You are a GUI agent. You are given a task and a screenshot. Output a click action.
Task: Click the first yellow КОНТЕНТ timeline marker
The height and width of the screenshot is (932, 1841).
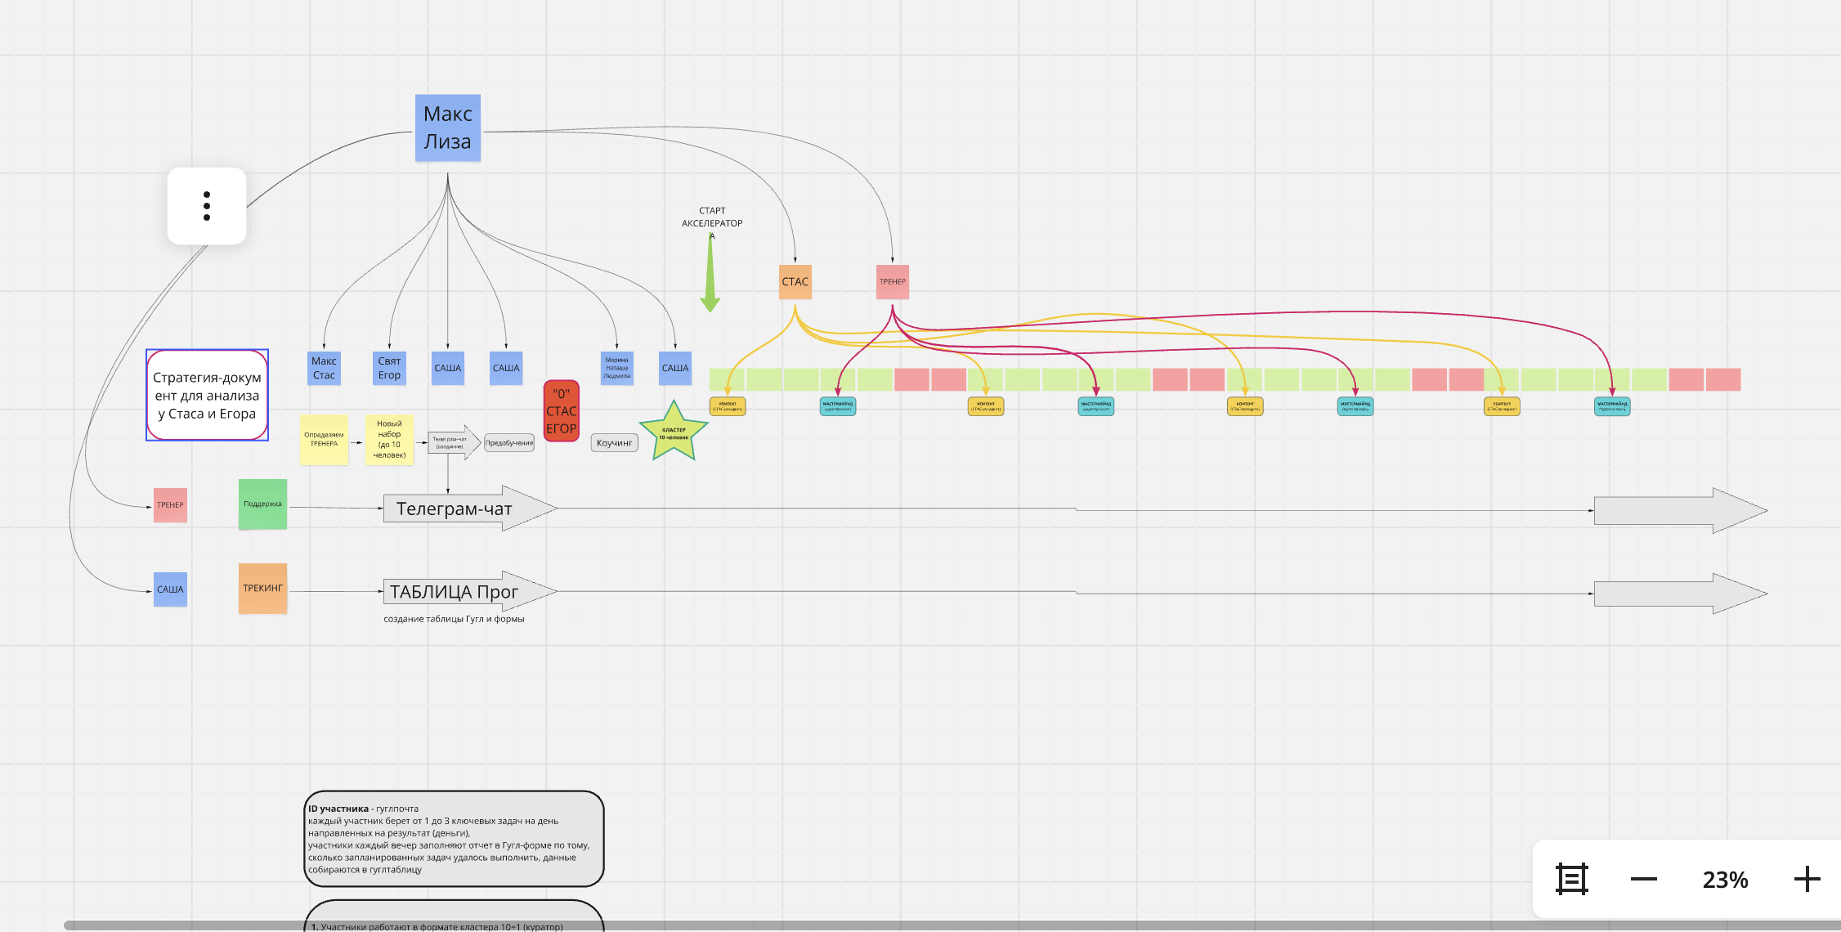point(728,406)
